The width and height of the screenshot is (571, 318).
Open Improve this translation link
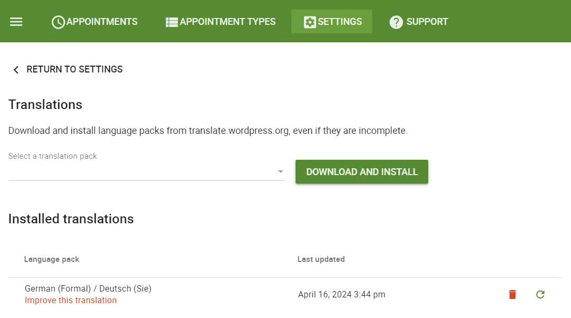coord(70,300)
